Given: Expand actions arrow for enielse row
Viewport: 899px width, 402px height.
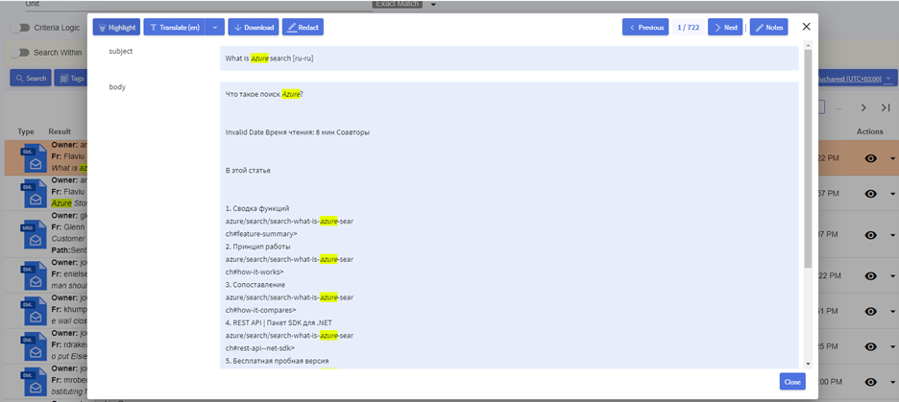Looking at the screenshot, I should pyautogui.click(x=892, y=276).
